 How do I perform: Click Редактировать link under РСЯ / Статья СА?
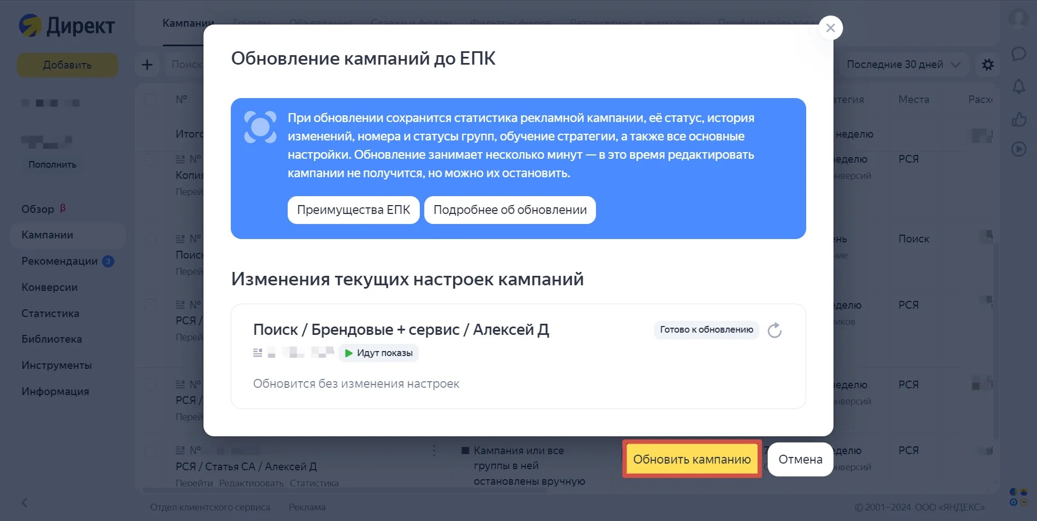[251, 483]
